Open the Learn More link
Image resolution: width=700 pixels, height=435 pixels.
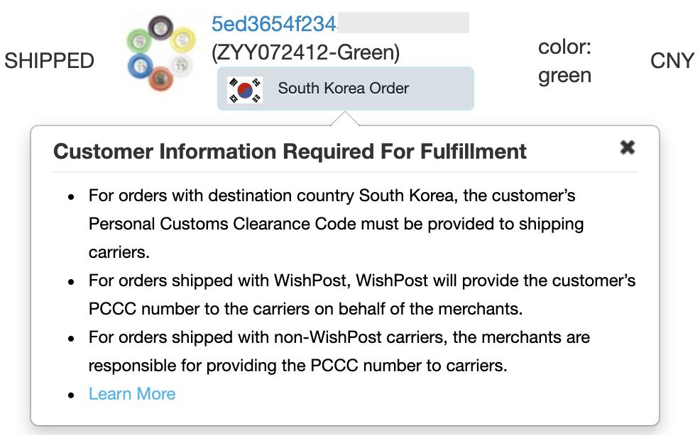tap(132, 394)
